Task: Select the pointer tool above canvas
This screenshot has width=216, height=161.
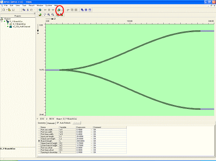Action: click(45, 15)
